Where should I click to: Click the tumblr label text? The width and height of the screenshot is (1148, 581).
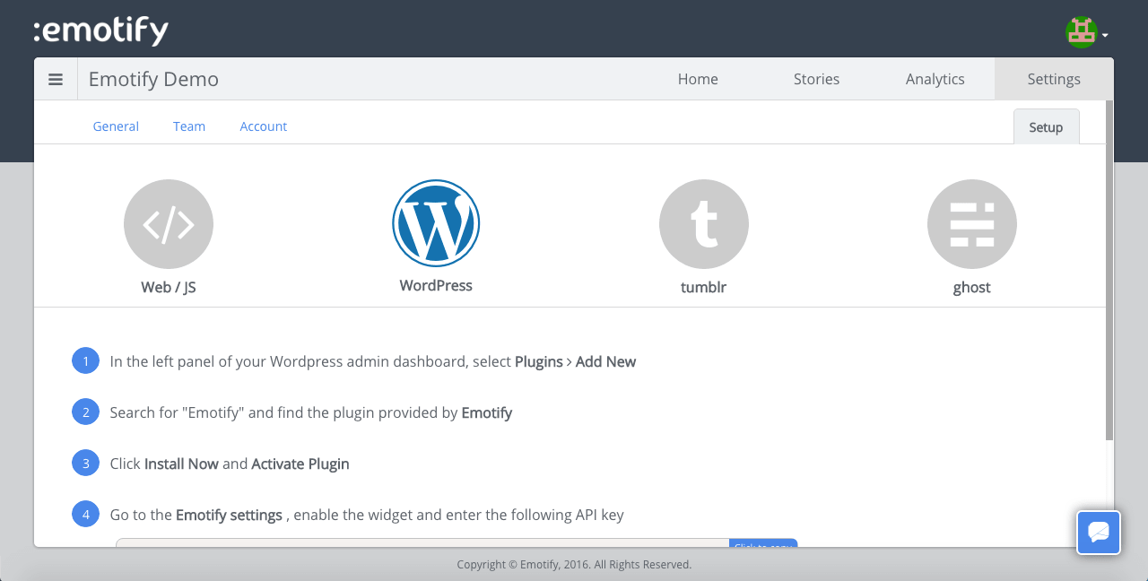(x=704, y=288)
